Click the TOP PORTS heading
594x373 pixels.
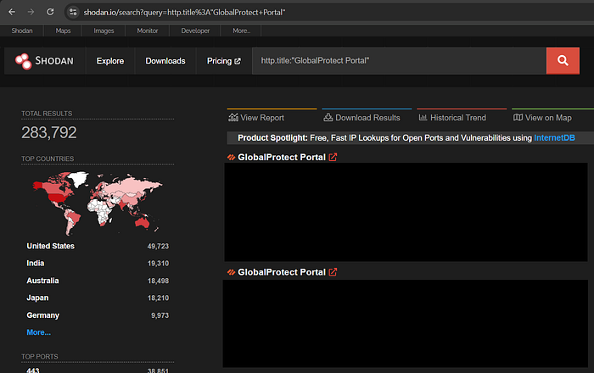click(x=39, y=356)
